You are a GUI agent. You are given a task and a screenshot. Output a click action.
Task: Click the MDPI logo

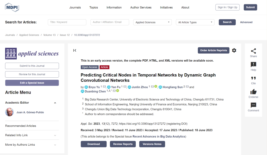12,7
